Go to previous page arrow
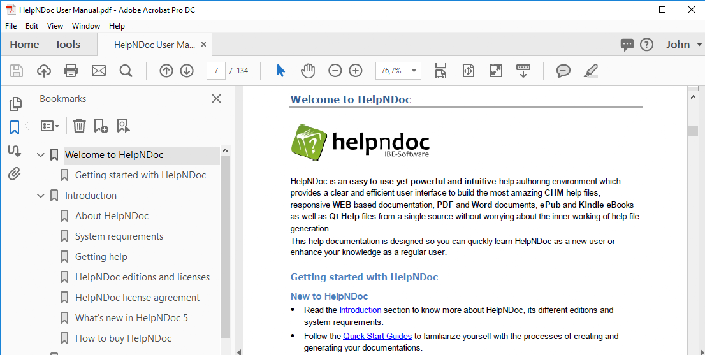The width and height of the screenshot is (705, 355). pyautogui.click(x=166, y=71)
